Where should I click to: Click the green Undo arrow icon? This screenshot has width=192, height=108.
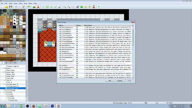[29, 7]
